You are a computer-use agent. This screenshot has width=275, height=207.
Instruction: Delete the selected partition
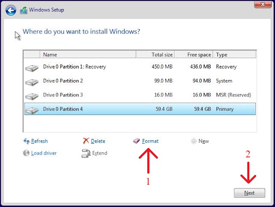point(98,141)
